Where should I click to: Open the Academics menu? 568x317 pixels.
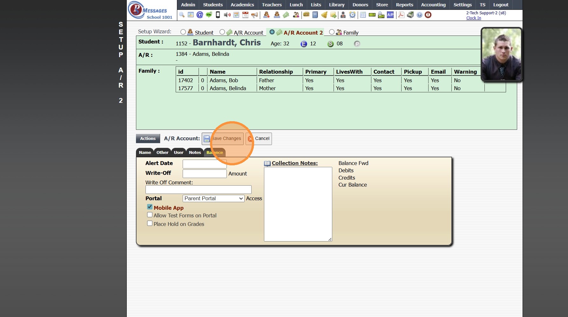pos(242,5)
